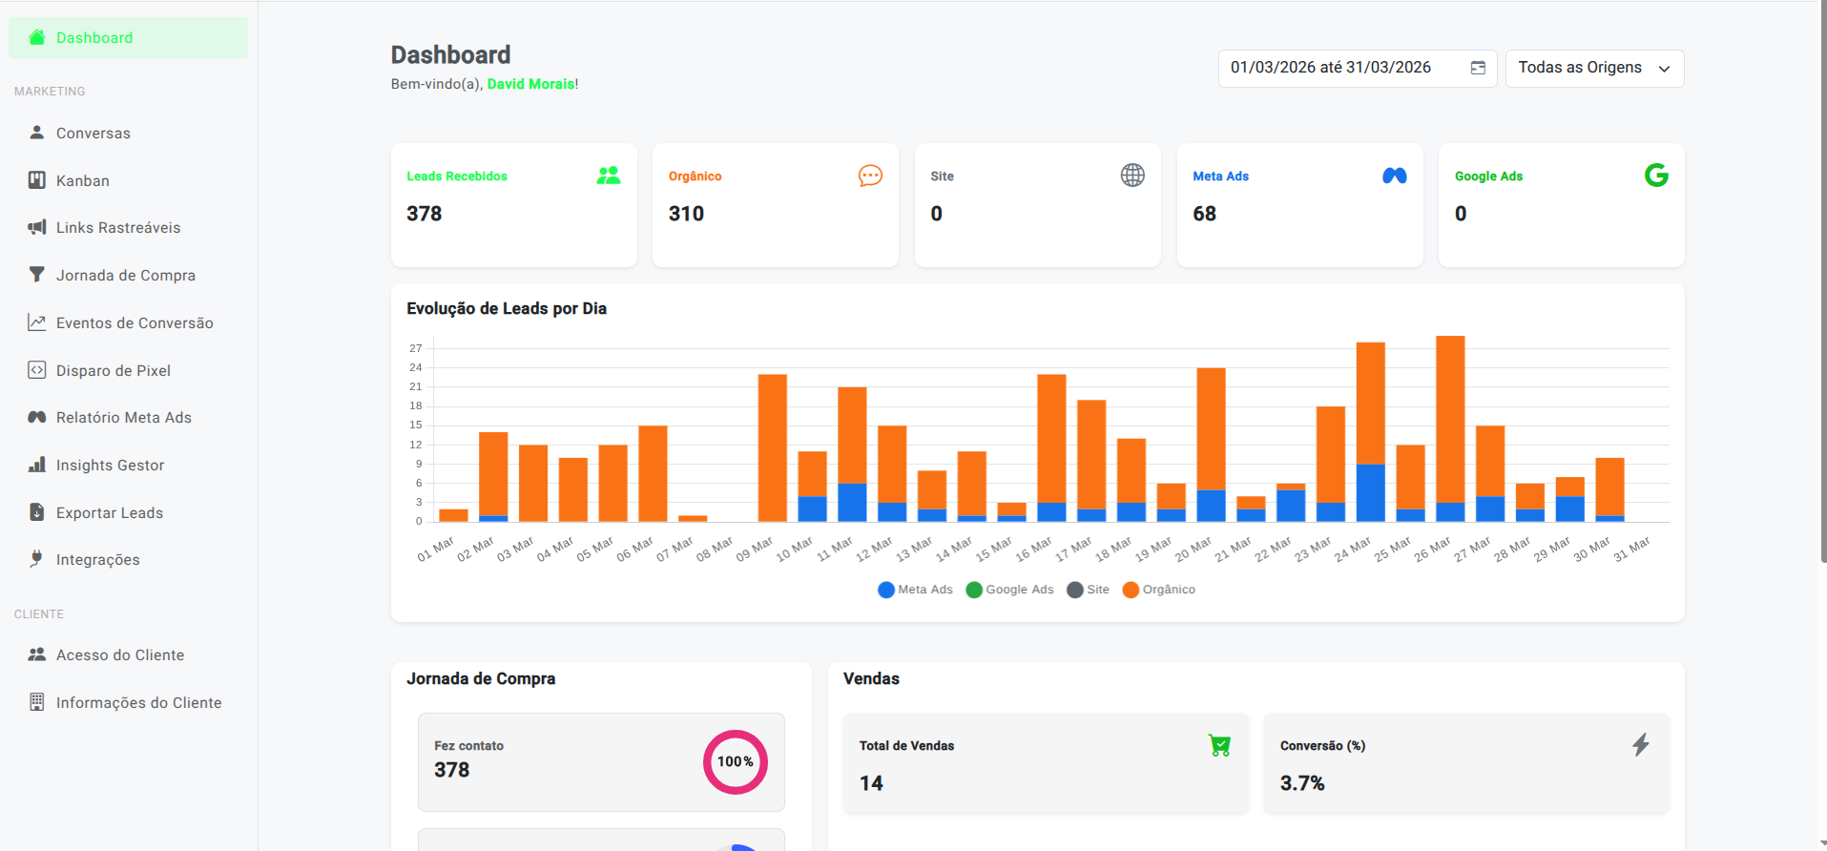Click the date range input field

[1357, 68]
